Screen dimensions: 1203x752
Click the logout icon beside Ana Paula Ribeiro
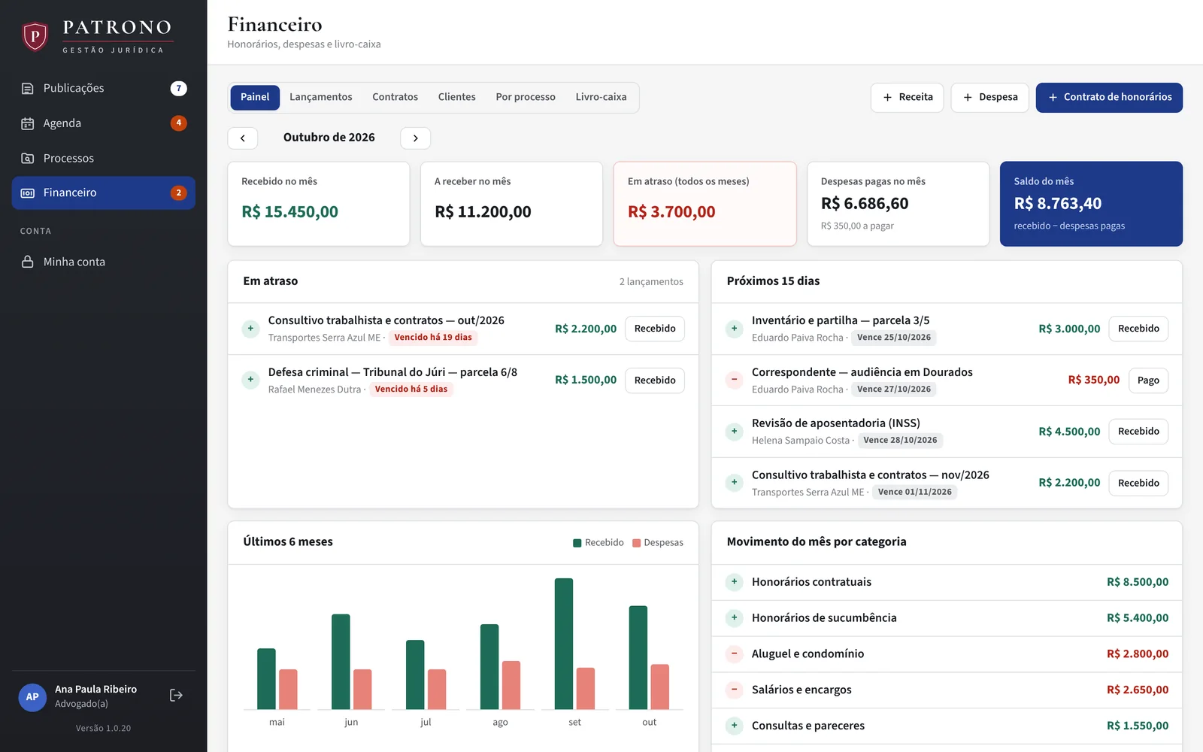click(176, 696)
